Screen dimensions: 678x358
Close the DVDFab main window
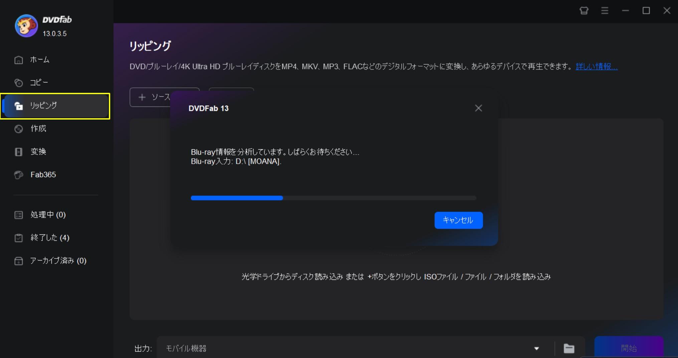click(667, 11)
